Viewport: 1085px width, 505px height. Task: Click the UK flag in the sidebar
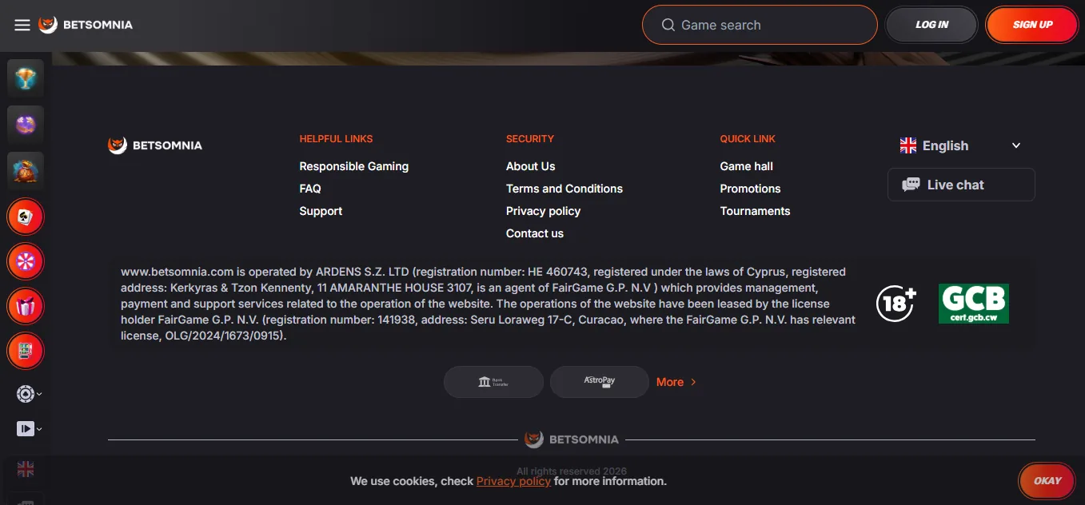(26, 469)
